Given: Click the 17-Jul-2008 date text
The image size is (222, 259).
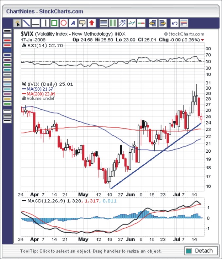Looking at the screenshot, I should point(33,40).
